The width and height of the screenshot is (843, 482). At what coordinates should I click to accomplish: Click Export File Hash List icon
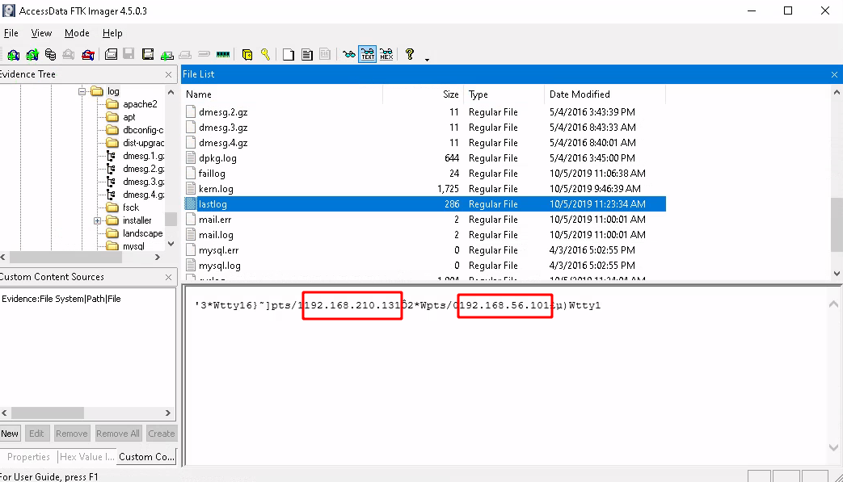(x=307, y=54)
